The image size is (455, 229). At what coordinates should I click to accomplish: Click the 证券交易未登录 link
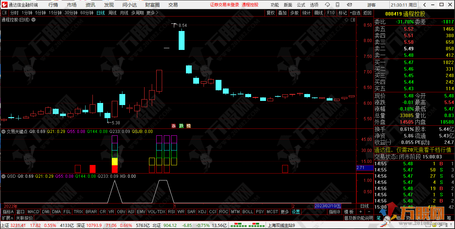pyautogui.click(x=225, y=5)
